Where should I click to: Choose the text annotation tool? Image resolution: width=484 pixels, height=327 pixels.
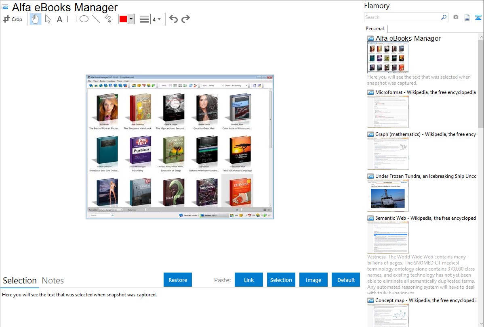point(59,19)
